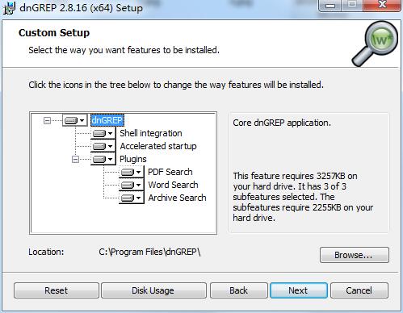Select the dnGREP tree item
This screenshot has width=403, height=313.
coord(107,120)
